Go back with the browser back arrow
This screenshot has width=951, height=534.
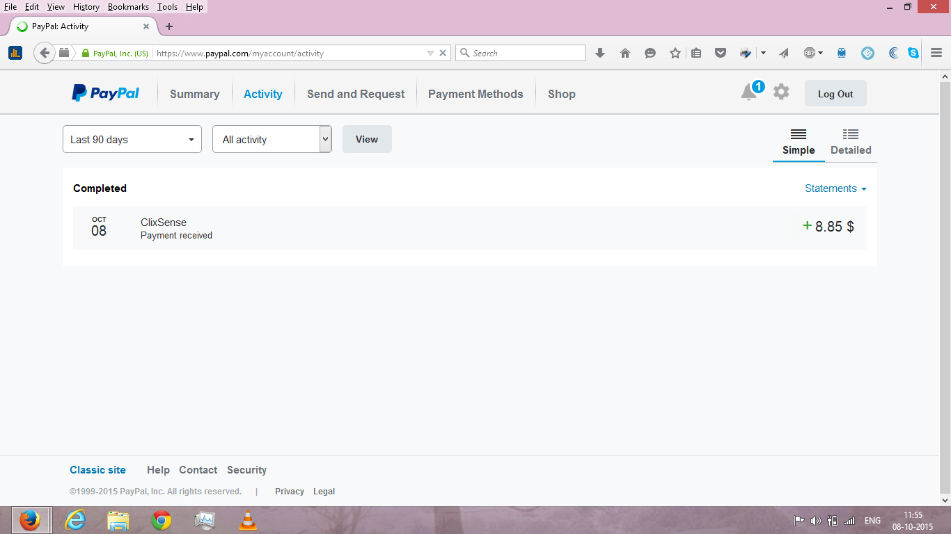[45, 53]
